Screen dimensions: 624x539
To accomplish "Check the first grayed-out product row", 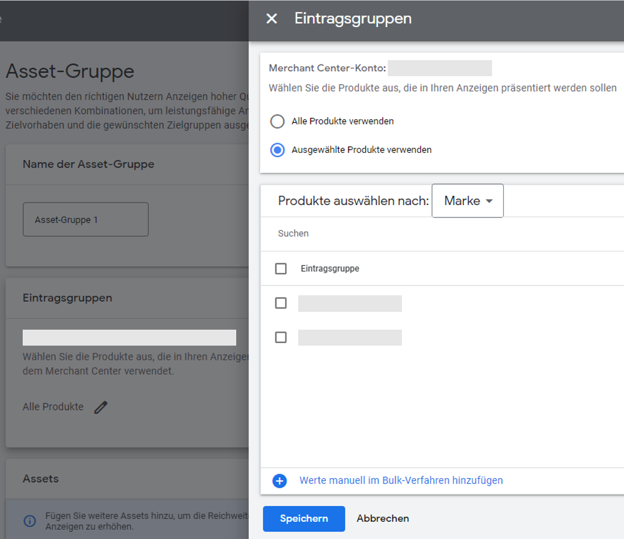I will (280, 303).
